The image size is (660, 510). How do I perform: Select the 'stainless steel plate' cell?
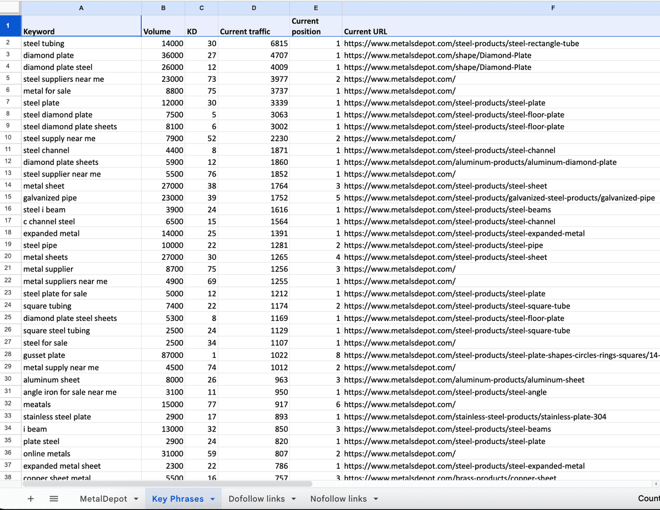pyautogui.click(x=81, y=417)
